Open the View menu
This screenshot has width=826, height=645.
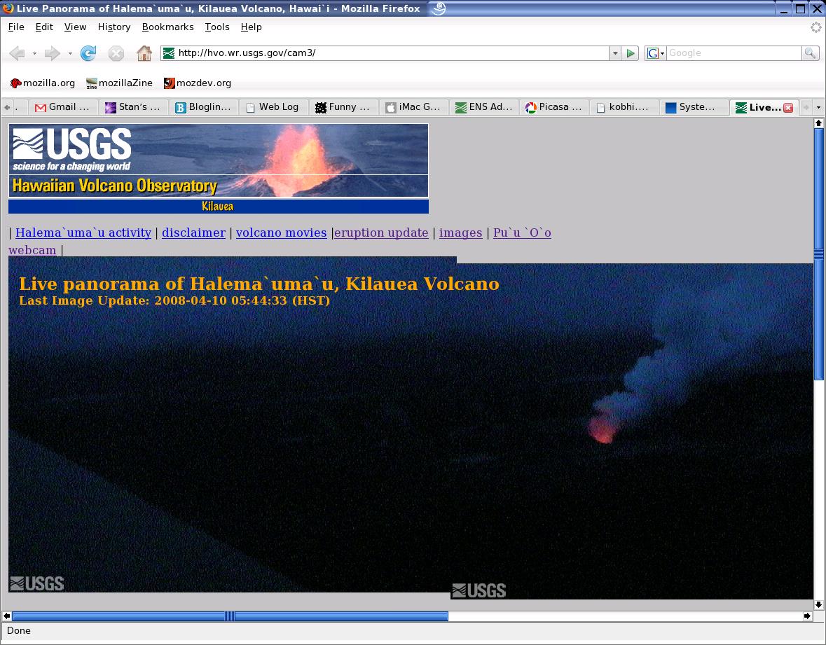(76, 27)
